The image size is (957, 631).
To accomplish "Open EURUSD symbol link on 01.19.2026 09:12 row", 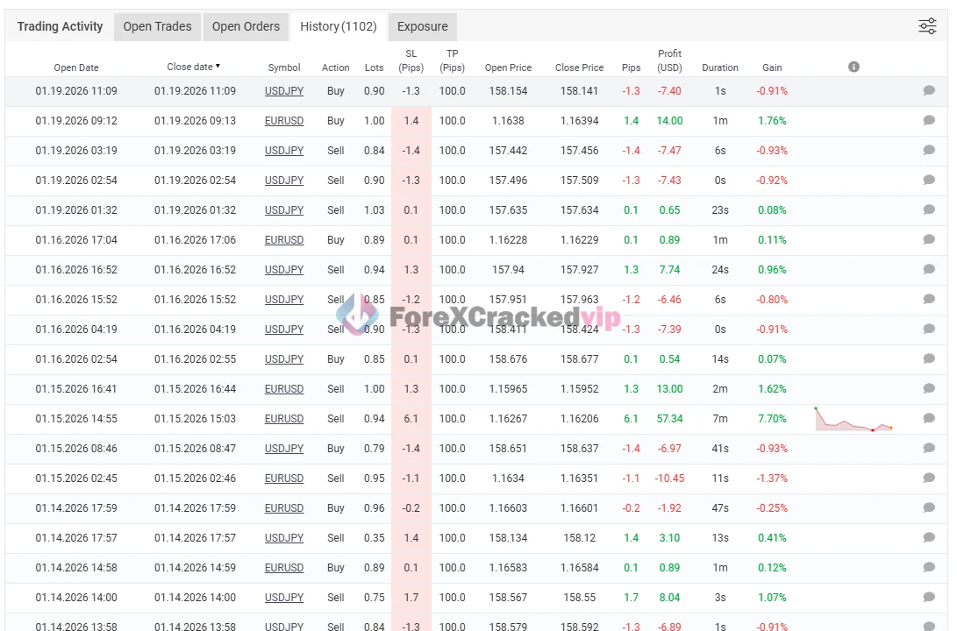I will [x=284, y=121].
